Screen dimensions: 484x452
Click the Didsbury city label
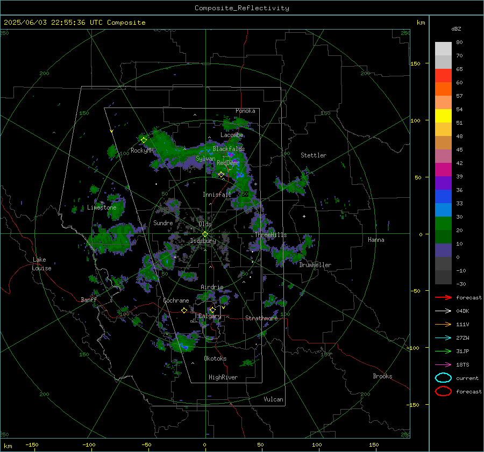(203, 241)
